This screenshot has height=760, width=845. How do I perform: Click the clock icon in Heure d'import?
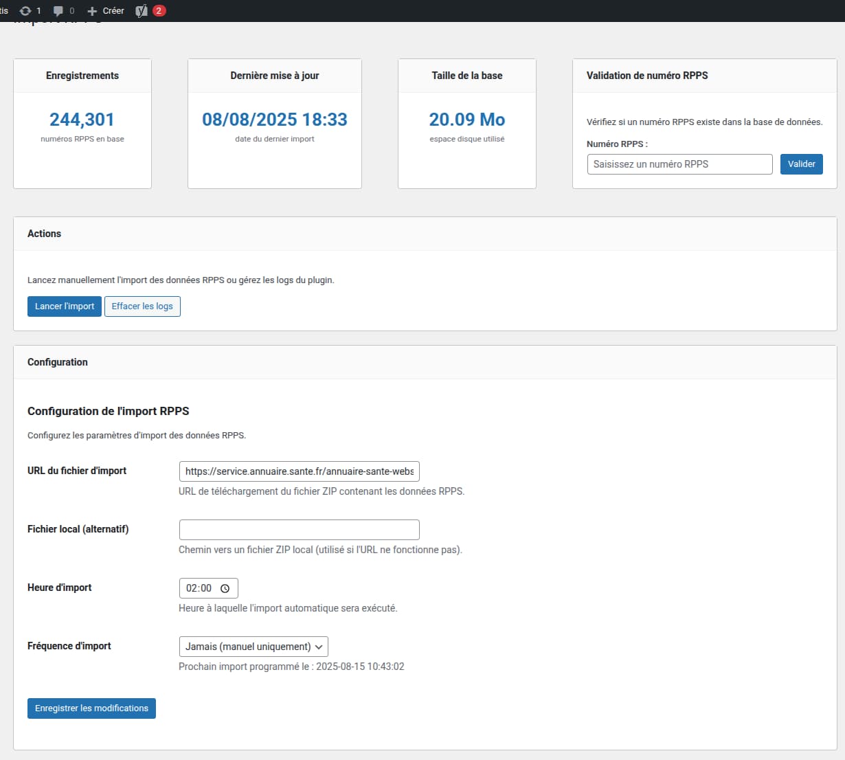tap(225, 588)
